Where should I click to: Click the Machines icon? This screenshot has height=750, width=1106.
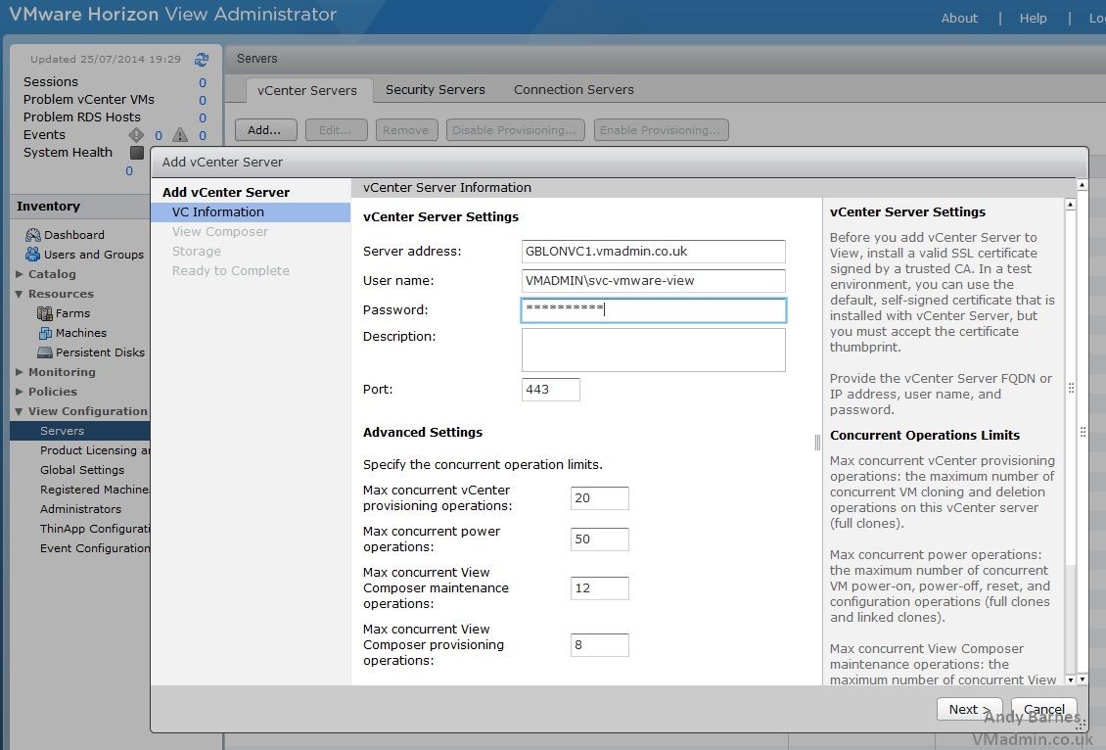click(x=45, y=333)
